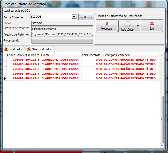
Task: Click Cliente cell in row 226495
Action: pyautogui.click(x=61, y=60)
